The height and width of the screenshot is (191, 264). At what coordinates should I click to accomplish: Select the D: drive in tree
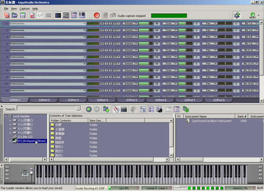[25, 125]
